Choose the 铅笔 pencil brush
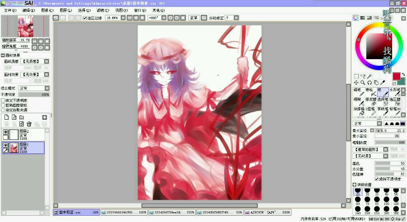 [x=359, y=92]
